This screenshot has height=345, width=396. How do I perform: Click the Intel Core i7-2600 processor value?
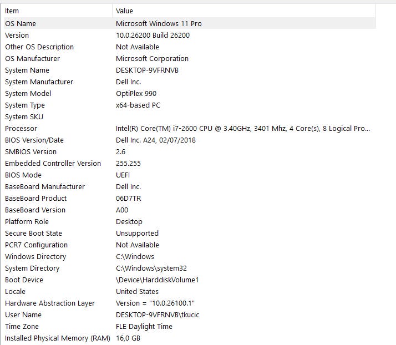click(243, 129)
